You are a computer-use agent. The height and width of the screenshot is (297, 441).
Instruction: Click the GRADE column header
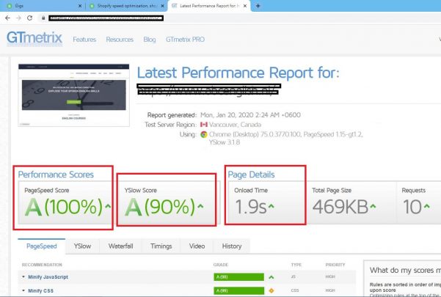coord(221,265)
